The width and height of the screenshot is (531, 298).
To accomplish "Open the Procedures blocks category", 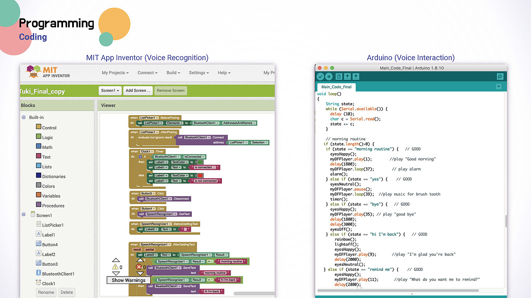I will pyautogui.click(x=50, y=205).
